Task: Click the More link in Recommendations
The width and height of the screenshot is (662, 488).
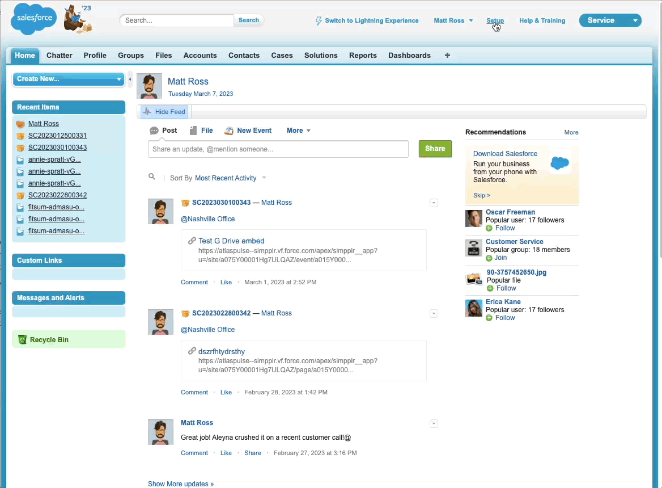Action: pyautogui.click(x=571, y=132)
